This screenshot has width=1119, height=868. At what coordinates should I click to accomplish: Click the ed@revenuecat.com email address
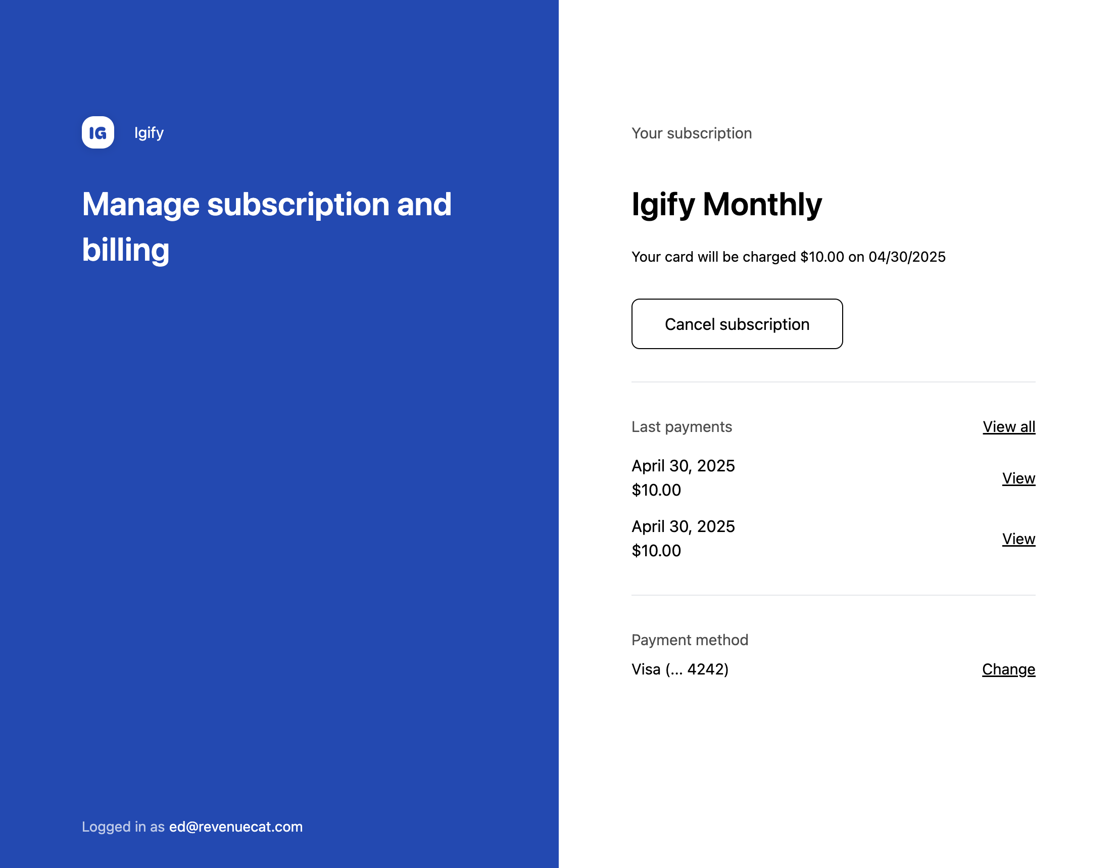(x=236, y=827)
